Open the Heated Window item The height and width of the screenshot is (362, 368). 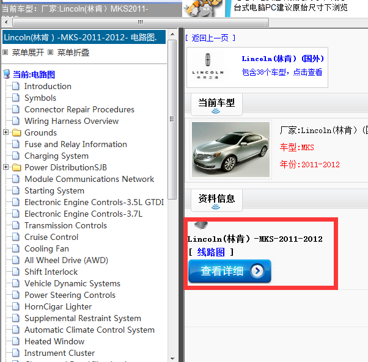click(x=54, y=341)
